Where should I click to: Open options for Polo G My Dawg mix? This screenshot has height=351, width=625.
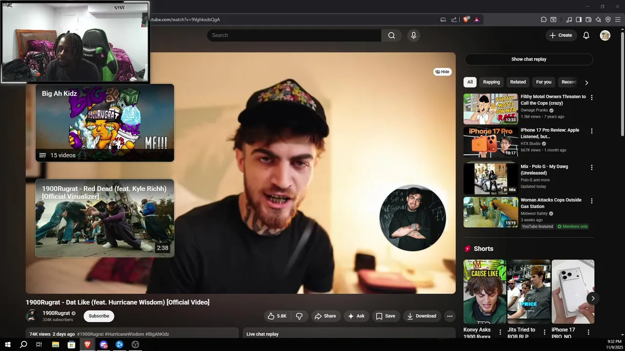coord(592,167)
